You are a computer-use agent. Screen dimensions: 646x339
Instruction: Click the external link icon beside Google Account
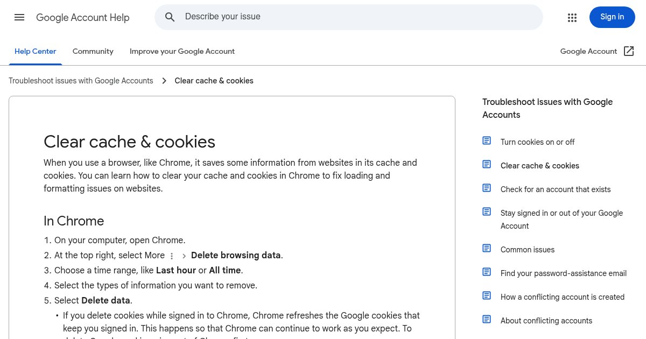[x=629, y=51]
